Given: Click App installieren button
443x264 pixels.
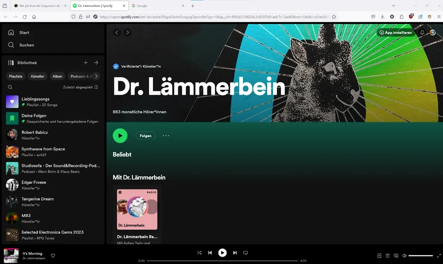Looking at the screenshot, I should pyautogui.click(x=395, y=32).
